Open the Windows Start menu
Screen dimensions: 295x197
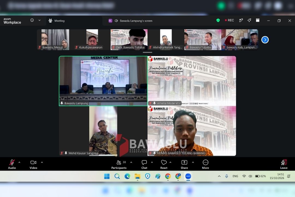pyautogui.click(x=107, y=176)
